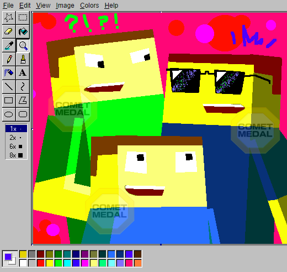
Task: Open the File menu
Action: (x=8, y=6)
